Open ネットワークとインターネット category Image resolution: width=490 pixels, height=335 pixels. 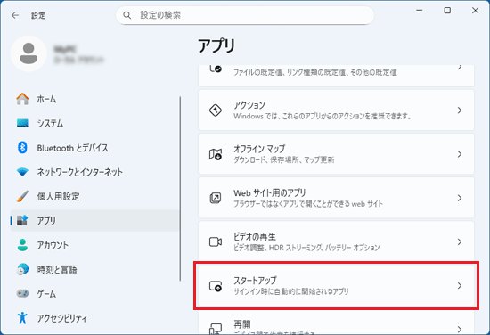pyautogui.click(x=79, y=172)
